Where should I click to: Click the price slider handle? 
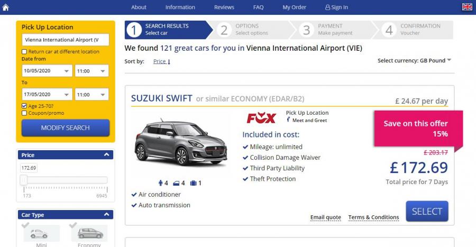point(23,180)
